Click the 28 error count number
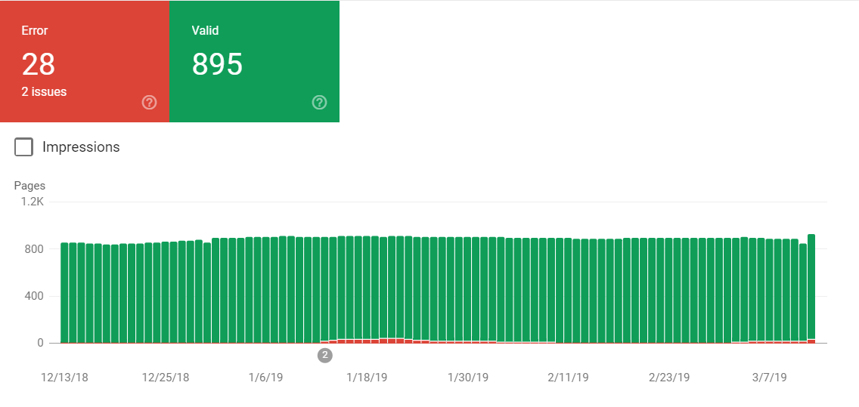The width and height of the screenshot is (859, 407). 38,65
